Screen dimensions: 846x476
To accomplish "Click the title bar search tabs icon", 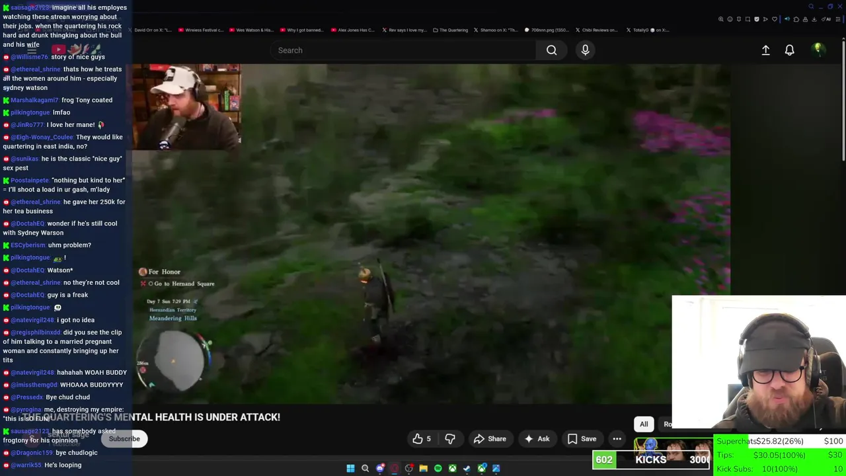I will 811,7.
